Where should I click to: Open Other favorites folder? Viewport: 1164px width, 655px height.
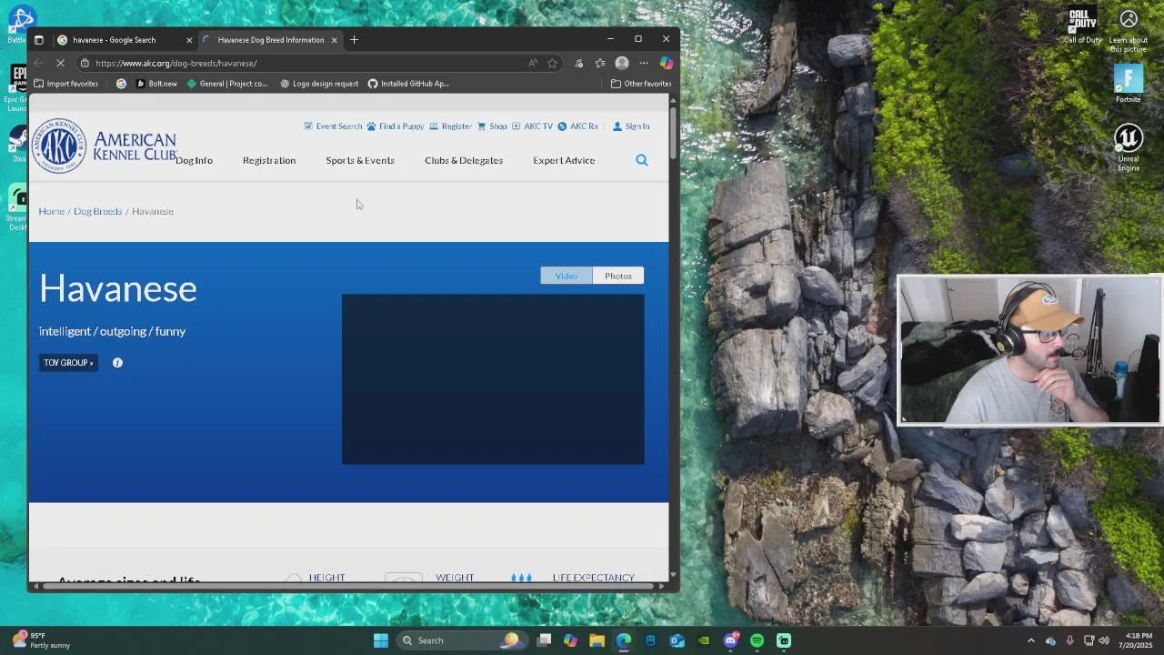[x=641, y=84]
